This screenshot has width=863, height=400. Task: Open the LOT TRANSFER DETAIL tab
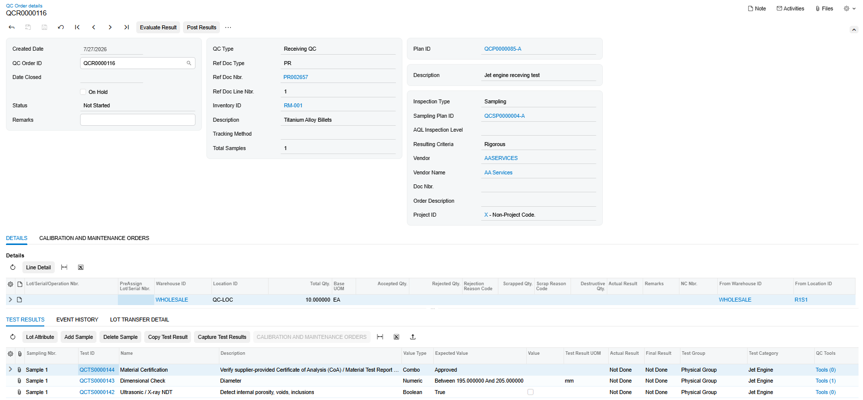(x=139, y=320)
